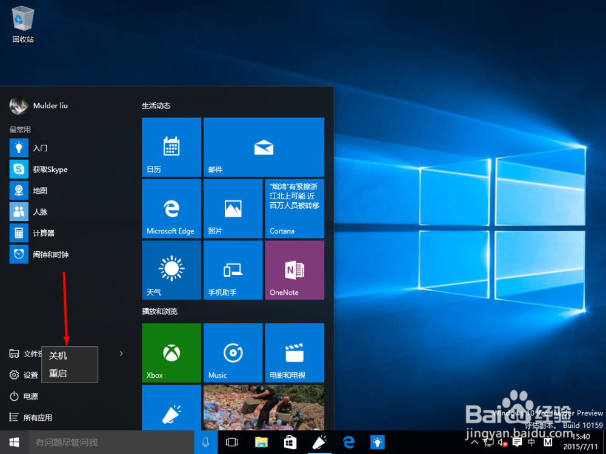Screen dimensions: 606x454
Task: Open the 天气 Weather tile
Action: coord(171,270)
